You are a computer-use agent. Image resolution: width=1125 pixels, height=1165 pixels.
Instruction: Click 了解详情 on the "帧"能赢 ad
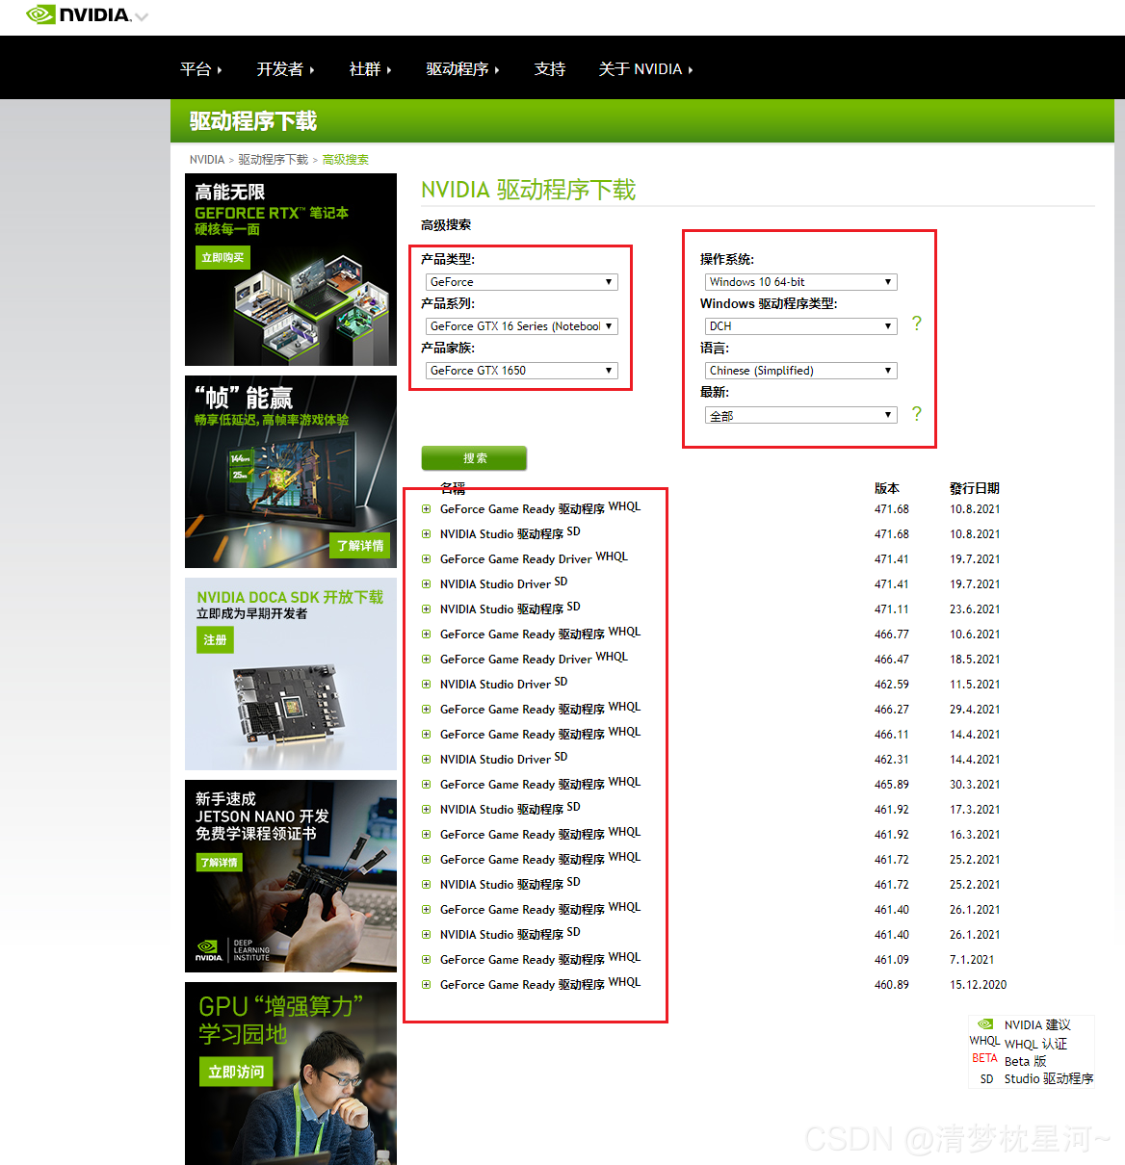point(360,545)
